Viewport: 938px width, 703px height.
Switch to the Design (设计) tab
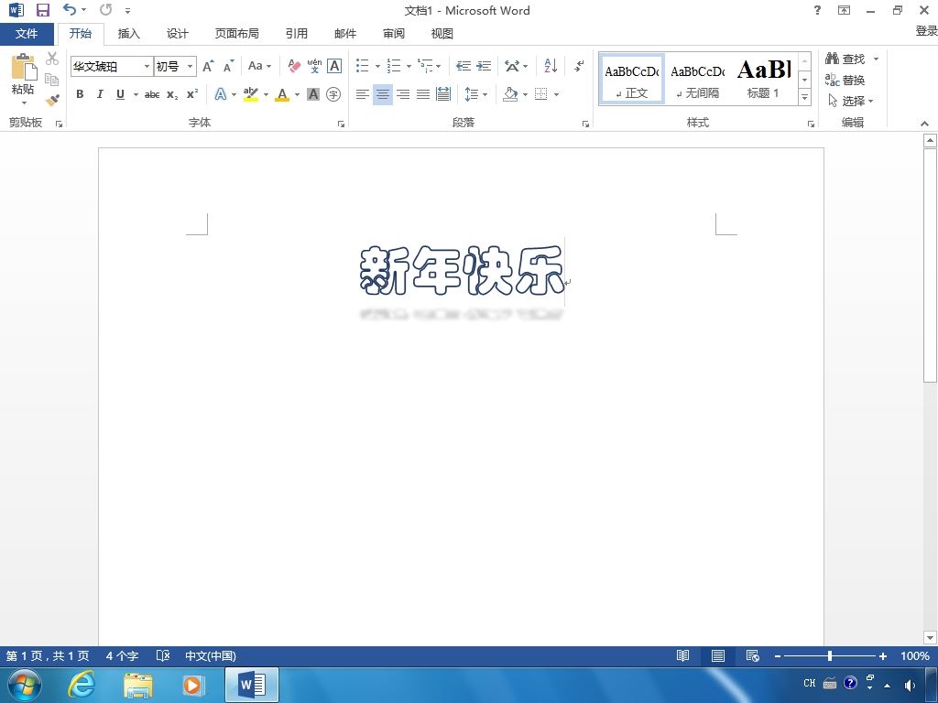(177, 34)
